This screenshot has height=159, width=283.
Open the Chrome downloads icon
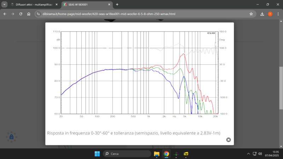click(x=262, y=14)
